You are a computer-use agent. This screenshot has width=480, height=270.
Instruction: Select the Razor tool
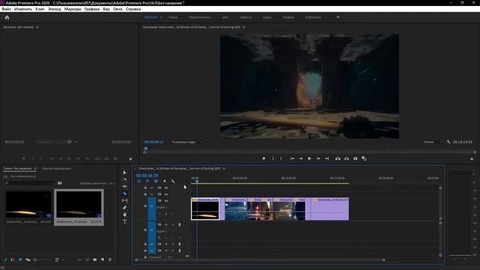pos(124,193)
